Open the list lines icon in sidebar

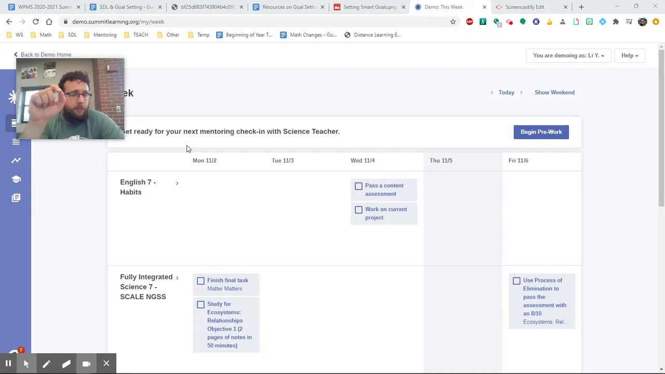coord(16,142)
